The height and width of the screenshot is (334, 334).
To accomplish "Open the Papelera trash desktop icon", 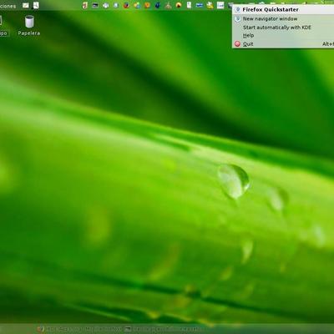I will coord(29,25).
